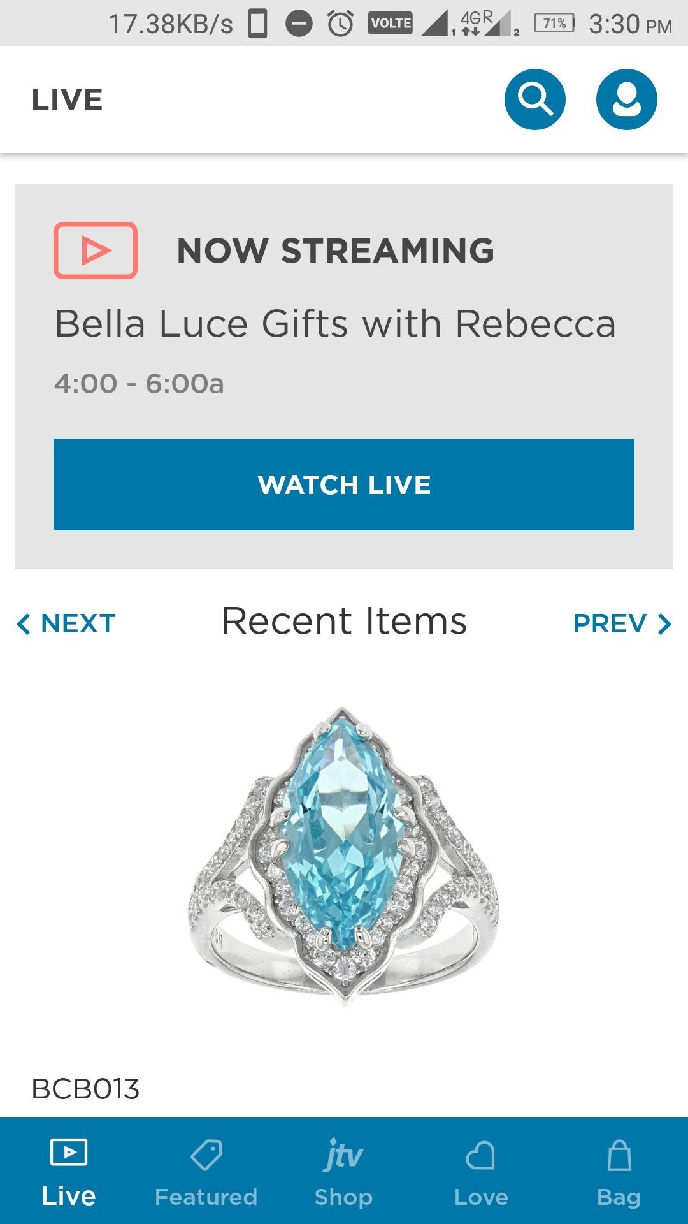Tap the right chevron beside PREV
This screenshot has width=688, height=1224.
coord(664,624)
